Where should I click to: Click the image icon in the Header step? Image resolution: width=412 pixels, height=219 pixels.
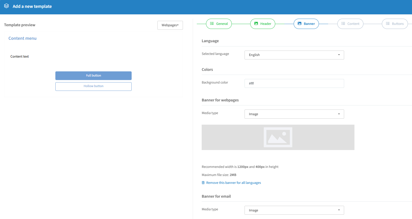click(x=256, y=24)
